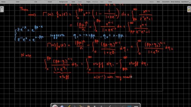This screenshot has height=107, width=191.
Task: Switch to Web mode
Action: click(158, 2)
